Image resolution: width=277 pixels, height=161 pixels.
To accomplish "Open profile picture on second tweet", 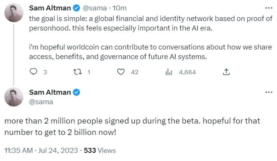I will coord(14,97).
